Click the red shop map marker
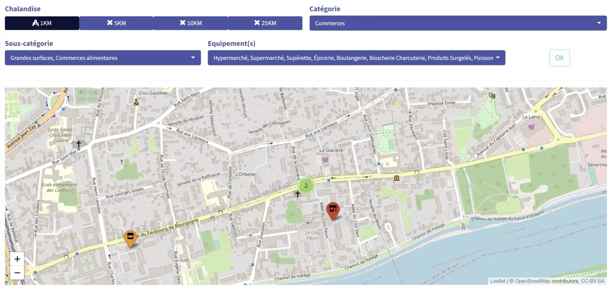The image size is (611, 291). point(333,210)
